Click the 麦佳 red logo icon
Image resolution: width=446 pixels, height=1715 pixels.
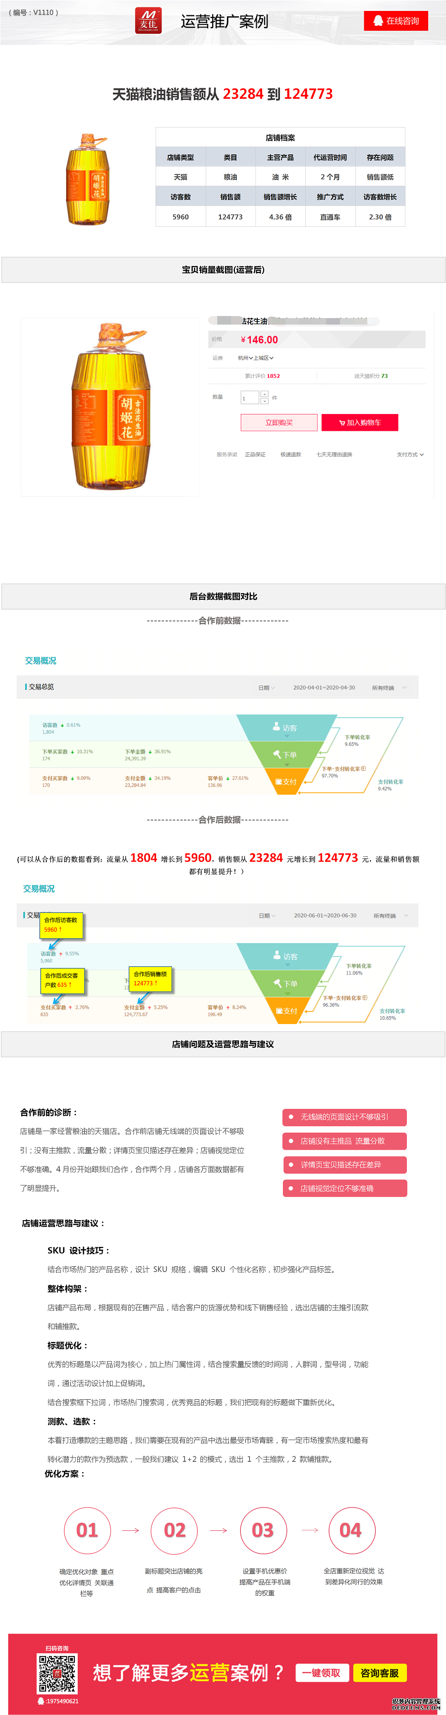click(x=148, y=21)
